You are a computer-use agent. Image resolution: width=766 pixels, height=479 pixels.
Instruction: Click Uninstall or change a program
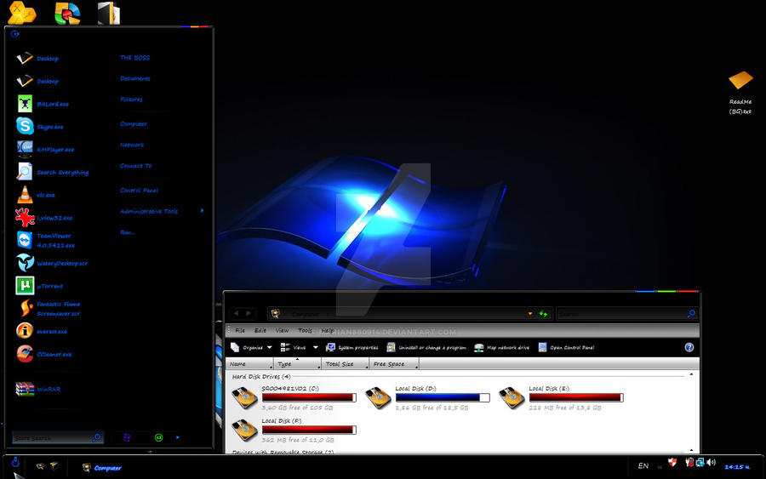point(426,347)
